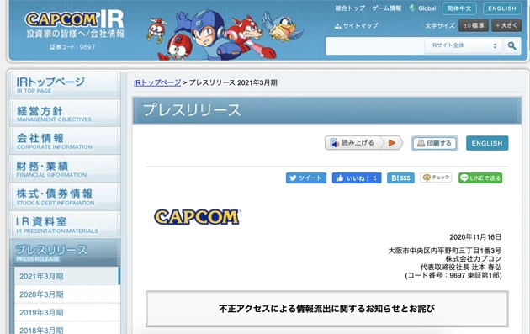Viewport: 530px width, 334px height.
Task: Click the Capcom logo in the article
Action: (x=197, y=217)
